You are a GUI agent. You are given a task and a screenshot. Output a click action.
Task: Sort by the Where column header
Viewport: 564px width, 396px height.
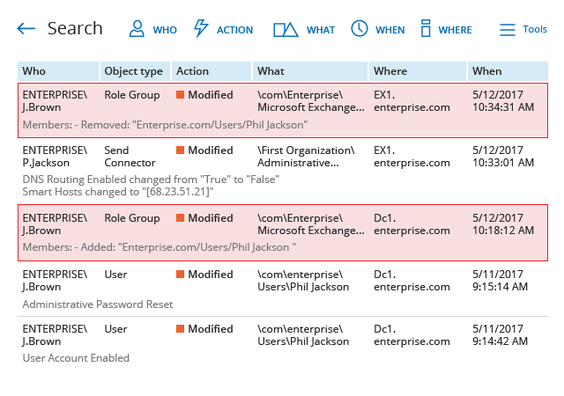tap(418, 71)
